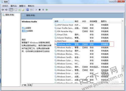Sort by the 名称 column header
This screenshot has width=126, height=91.
(64, 21)
